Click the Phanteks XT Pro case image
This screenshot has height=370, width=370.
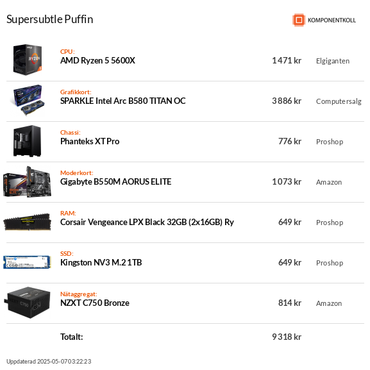pos(28,141)
